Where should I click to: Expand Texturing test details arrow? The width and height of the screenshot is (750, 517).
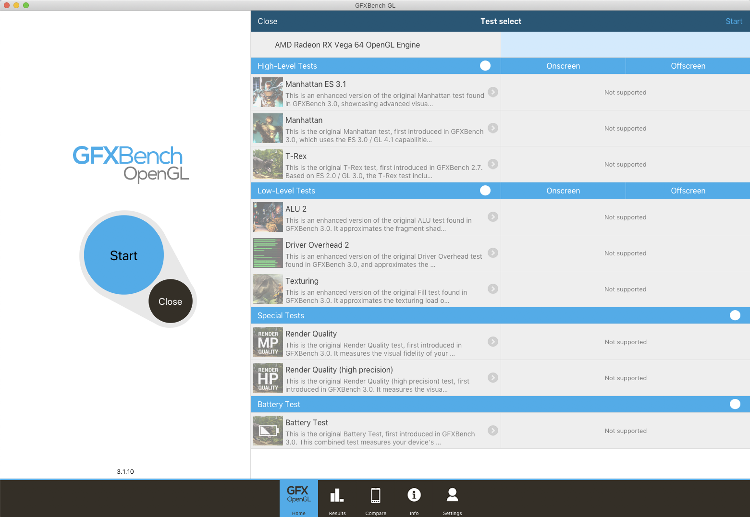coord(493,289)
